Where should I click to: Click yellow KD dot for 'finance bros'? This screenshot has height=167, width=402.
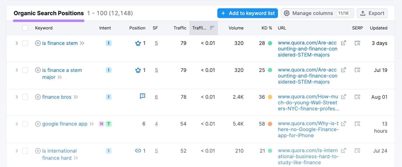point(270,97)
